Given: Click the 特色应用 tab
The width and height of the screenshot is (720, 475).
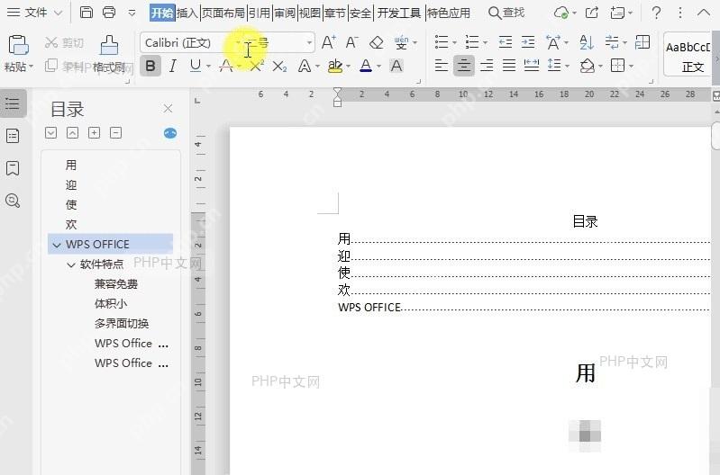Looking at the screenshot, I should 448,13.
